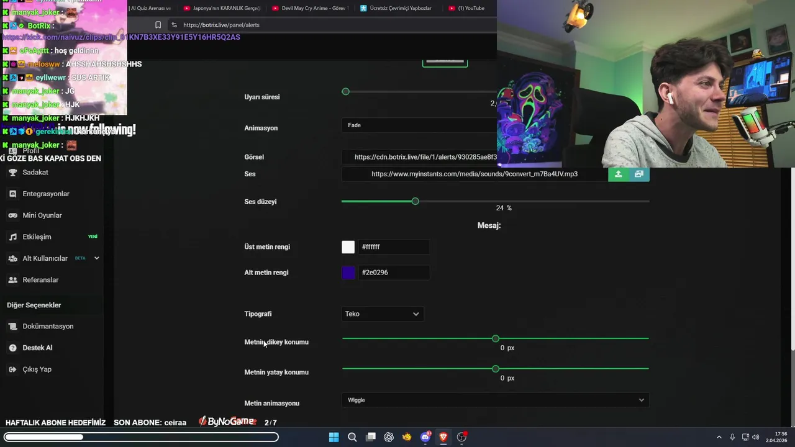Click the browser address bar URL
The height and width of the screenshot is (447, 795).
pos(221,25)
